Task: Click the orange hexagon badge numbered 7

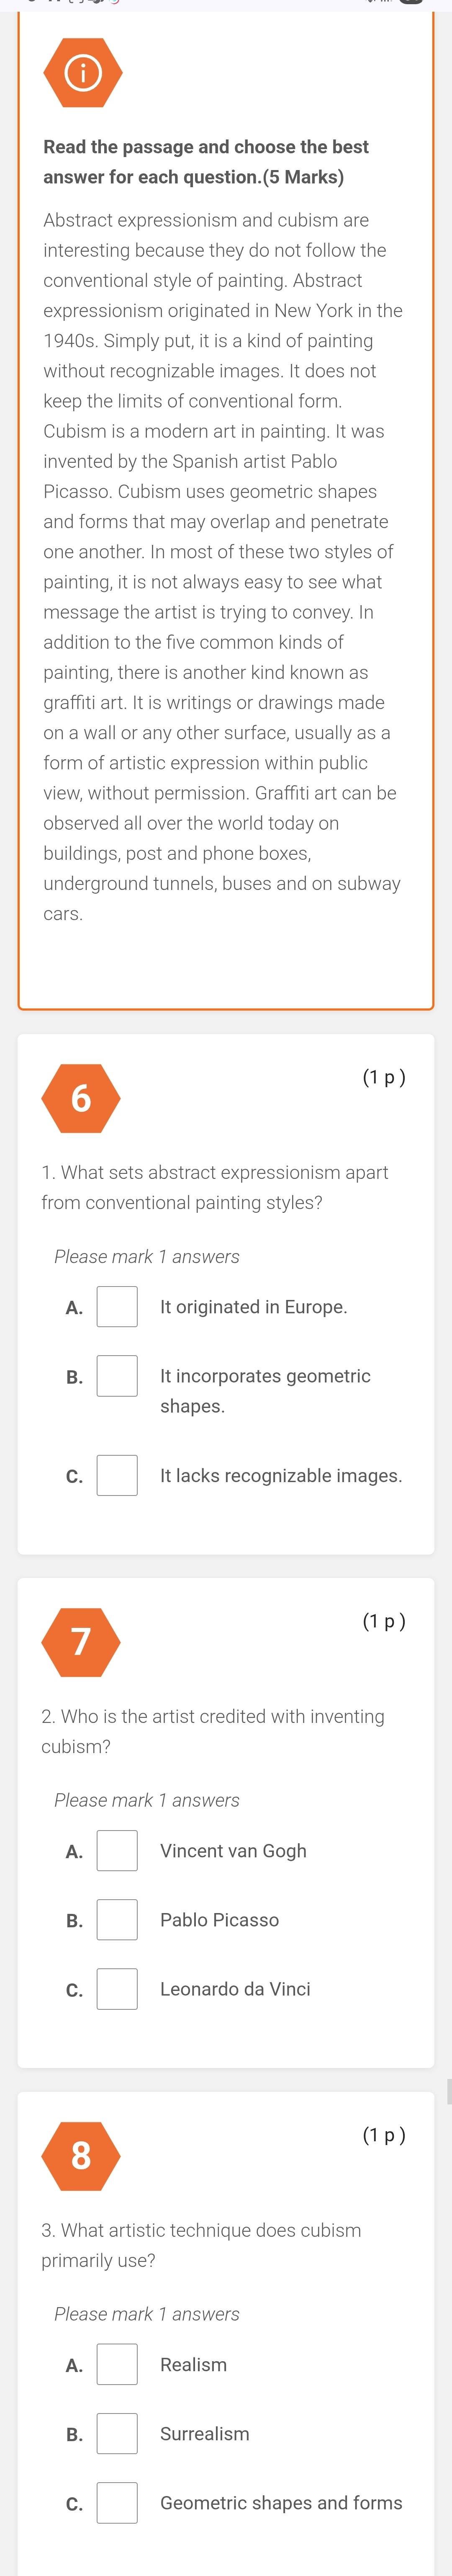Action: pos(81,1641)
